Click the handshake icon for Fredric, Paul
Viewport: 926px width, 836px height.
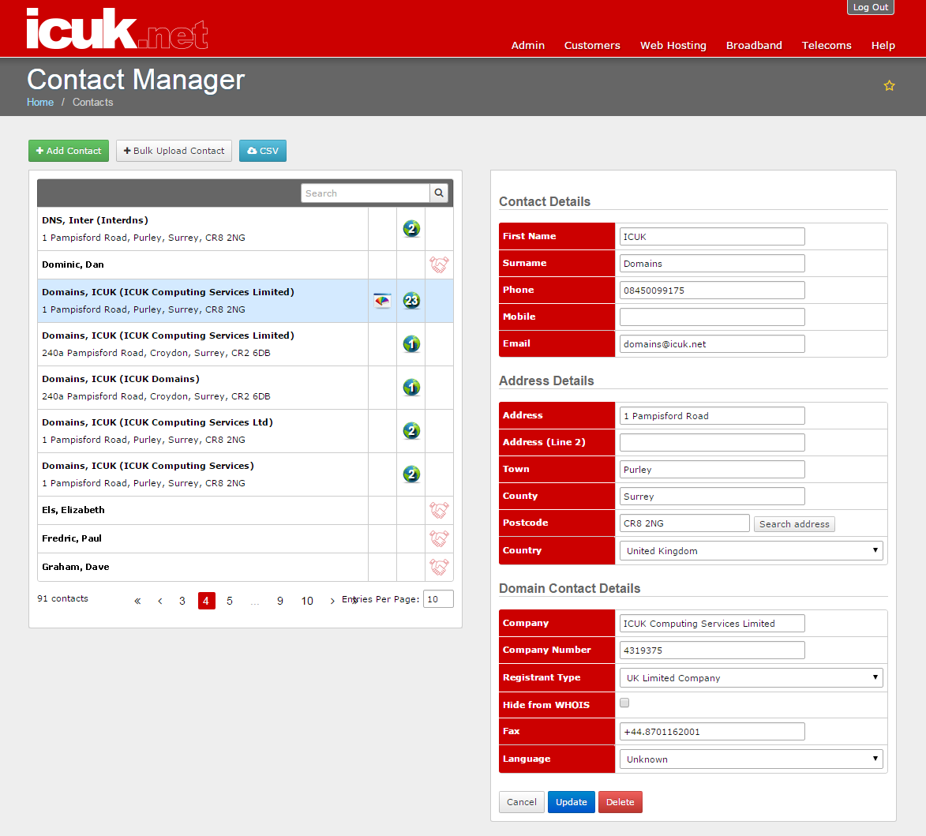[439, 538]
